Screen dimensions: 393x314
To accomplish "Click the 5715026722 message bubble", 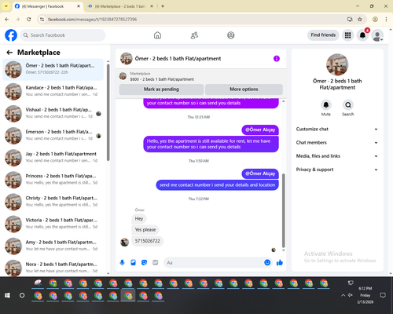I will (147, 241).
